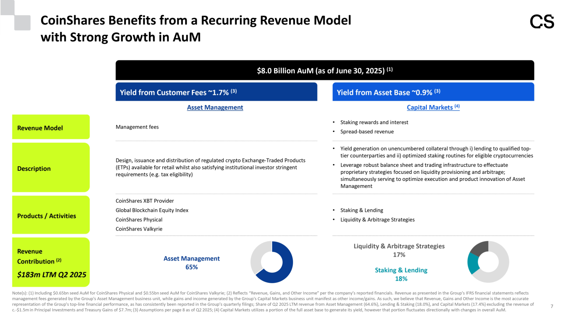563x316 pixels.
Task: Select the $8.0 Billion AuM banner
Action: (x=325, y=70)
